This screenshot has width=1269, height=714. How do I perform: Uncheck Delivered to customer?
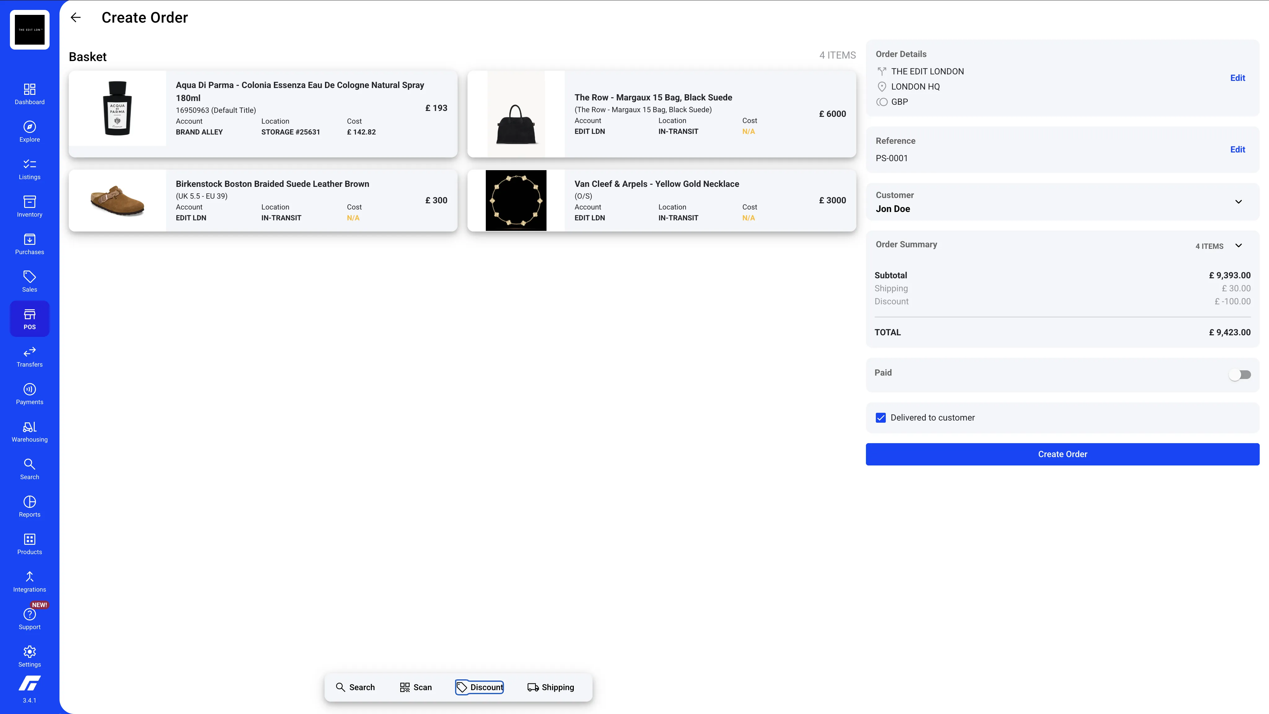point(880,417)
